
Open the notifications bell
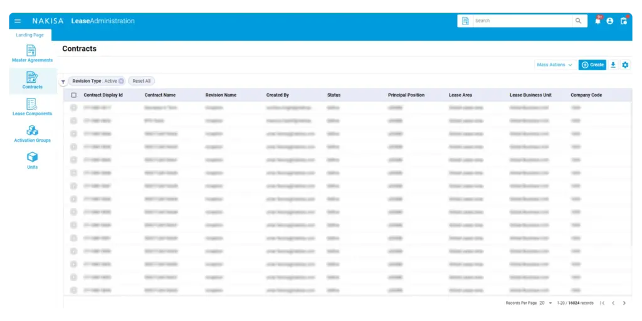597,21
